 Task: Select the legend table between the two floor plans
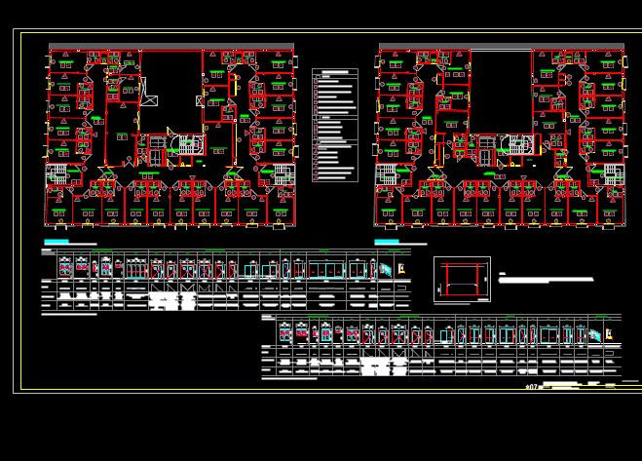[335, 125]
